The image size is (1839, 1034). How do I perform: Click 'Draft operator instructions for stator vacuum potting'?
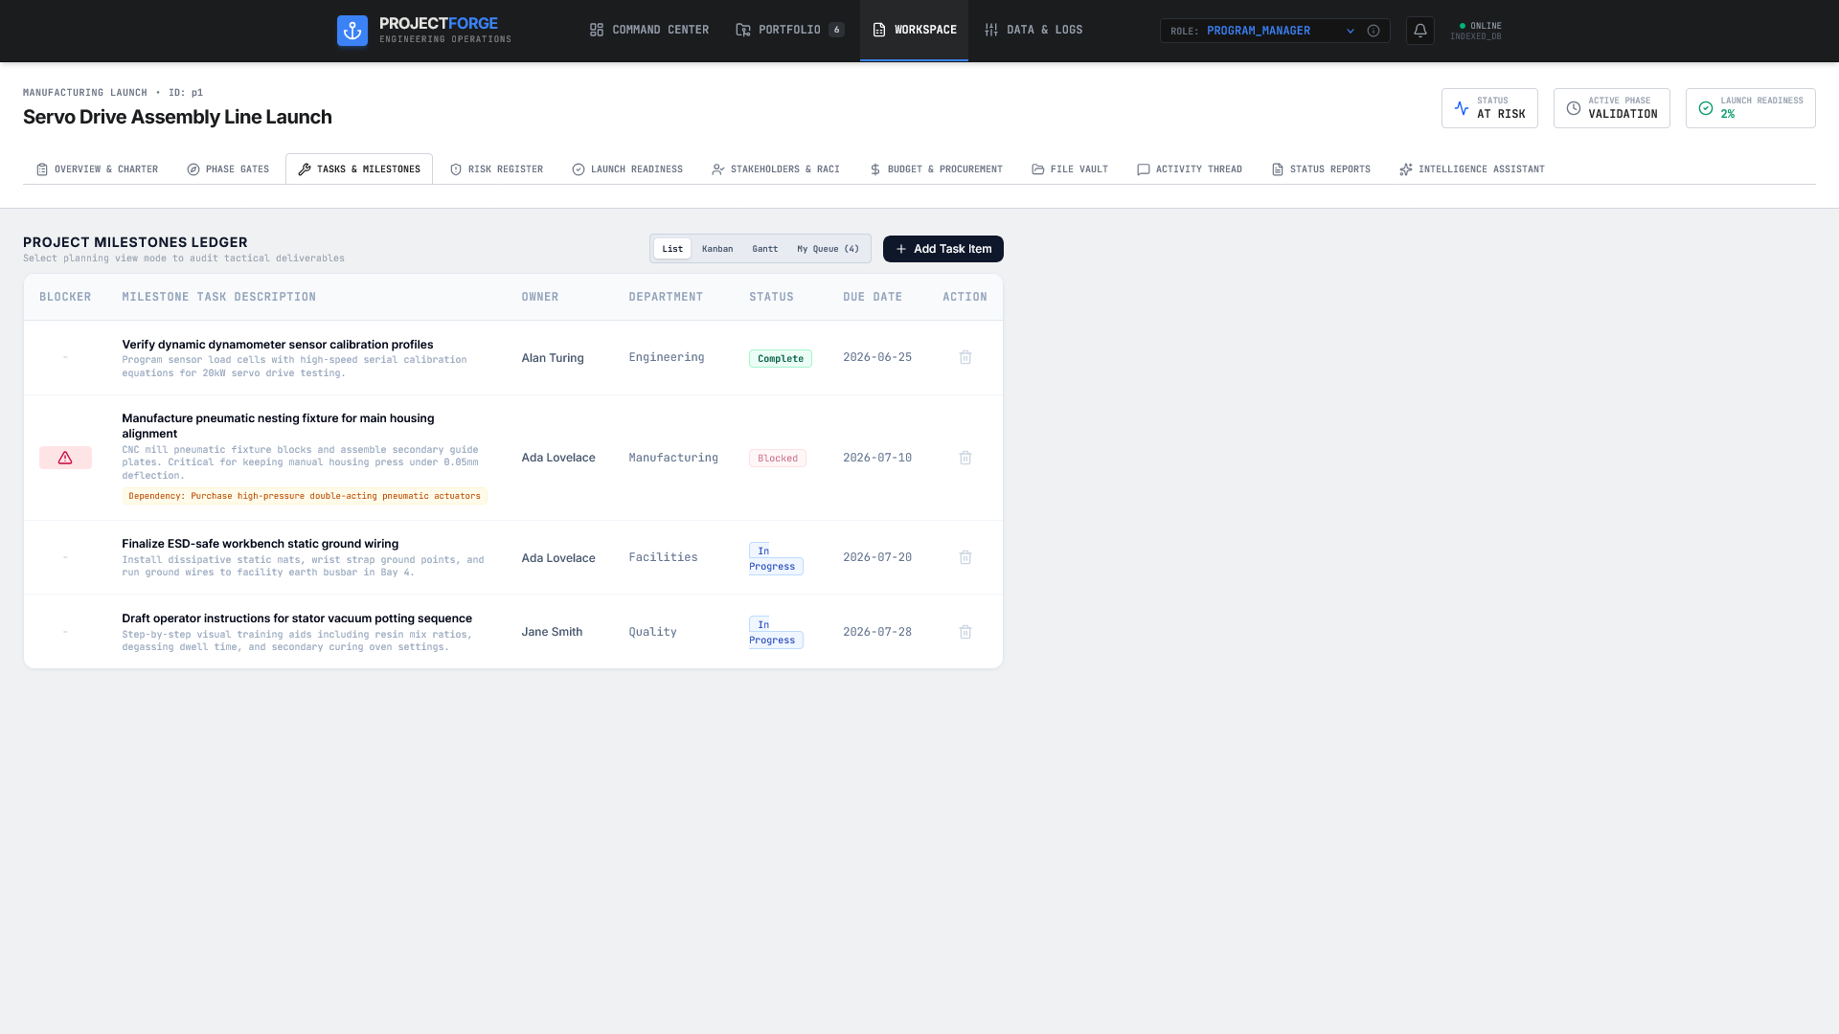click(297, 618)
